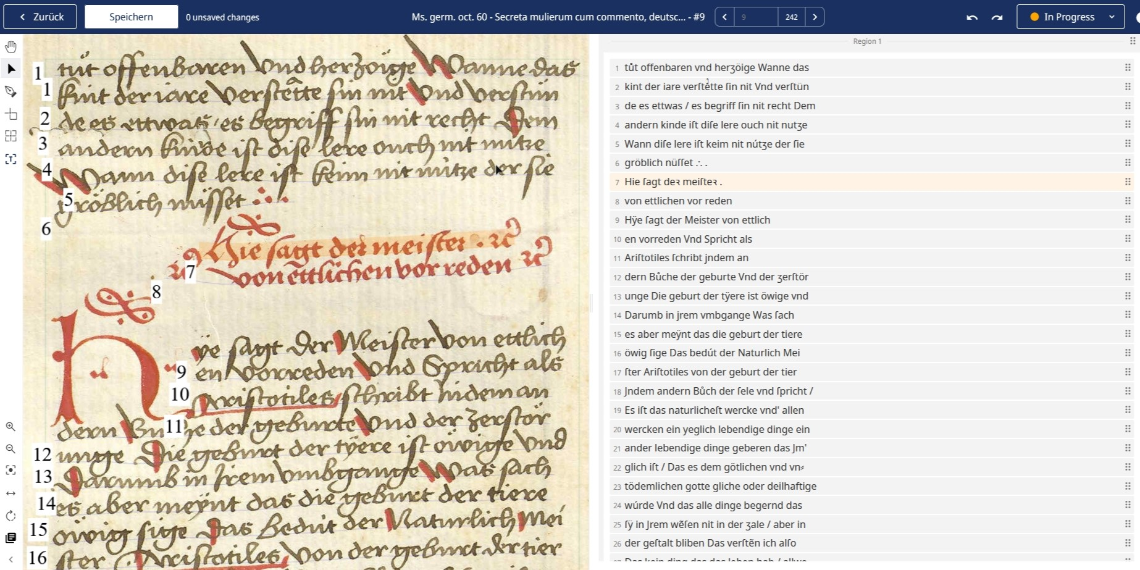
Task: Go to the next page
Action: point(815,17)
